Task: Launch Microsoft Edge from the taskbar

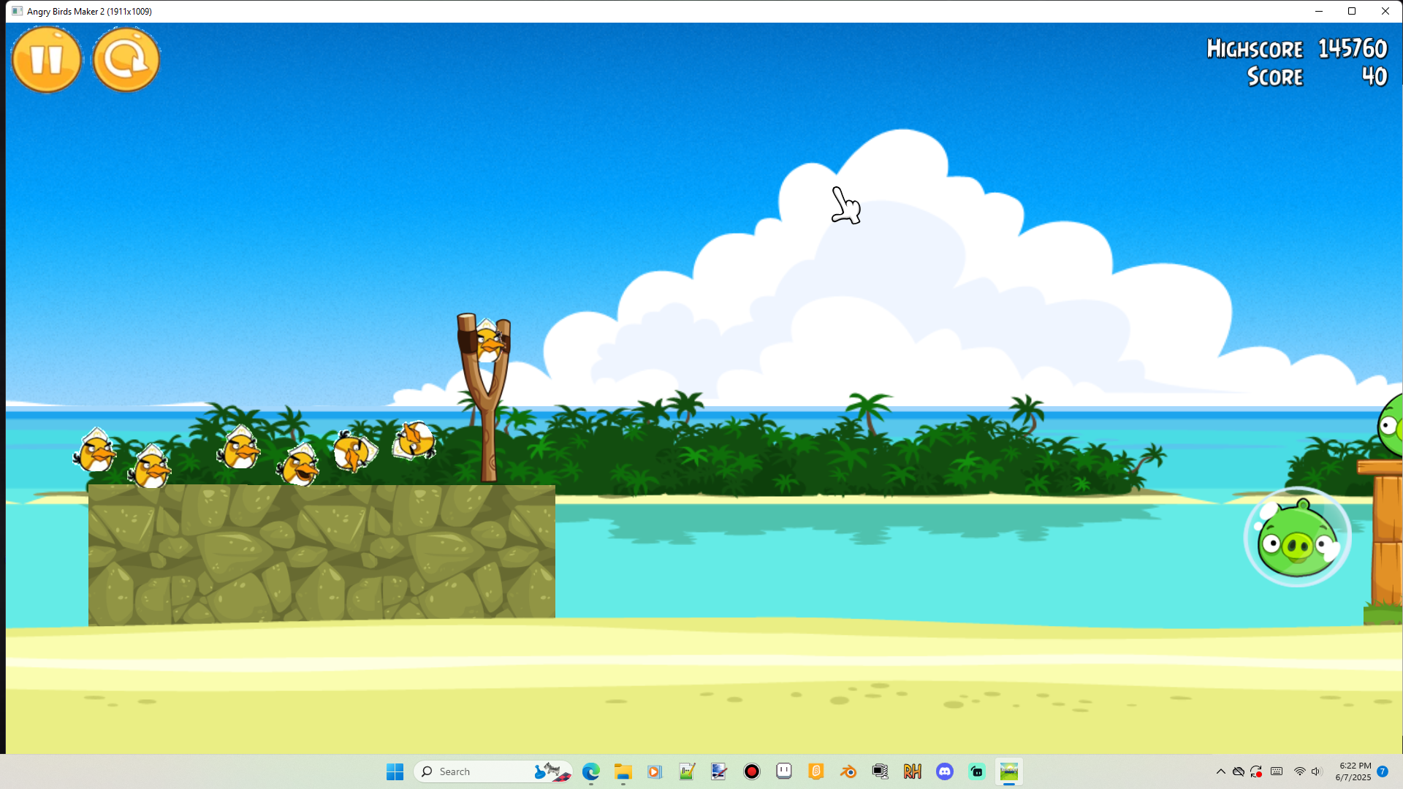Action: coord(590,771)
